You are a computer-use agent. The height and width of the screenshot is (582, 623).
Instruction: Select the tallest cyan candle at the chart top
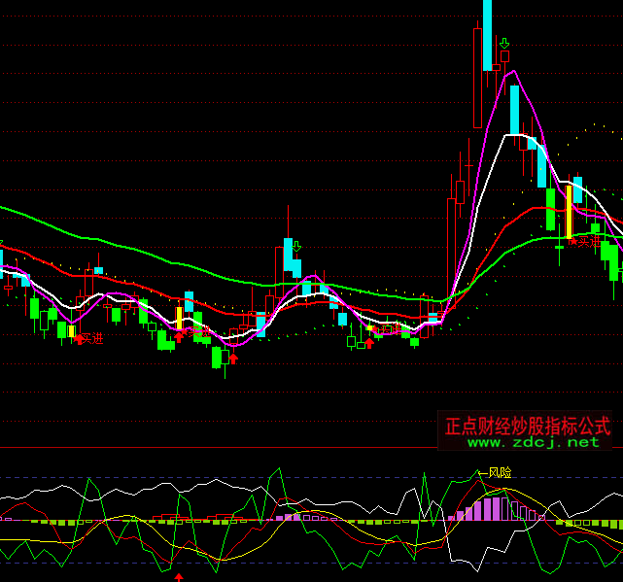pyautogui.click(x=487, y=34)
